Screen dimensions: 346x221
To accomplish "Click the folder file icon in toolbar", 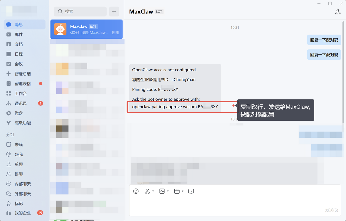I will coord(177,191).
